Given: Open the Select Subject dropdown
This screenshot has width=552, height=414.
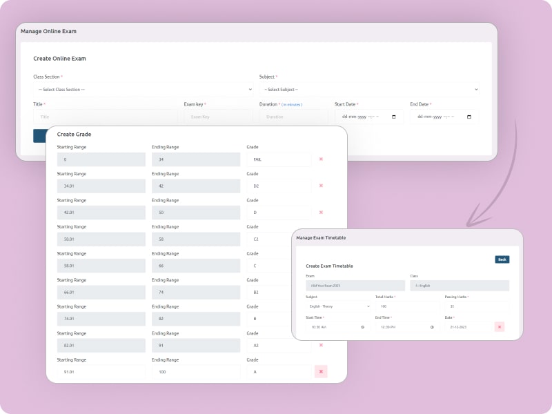Looking at the screenshot, I should pyautogui.click(x=368, y=90).
